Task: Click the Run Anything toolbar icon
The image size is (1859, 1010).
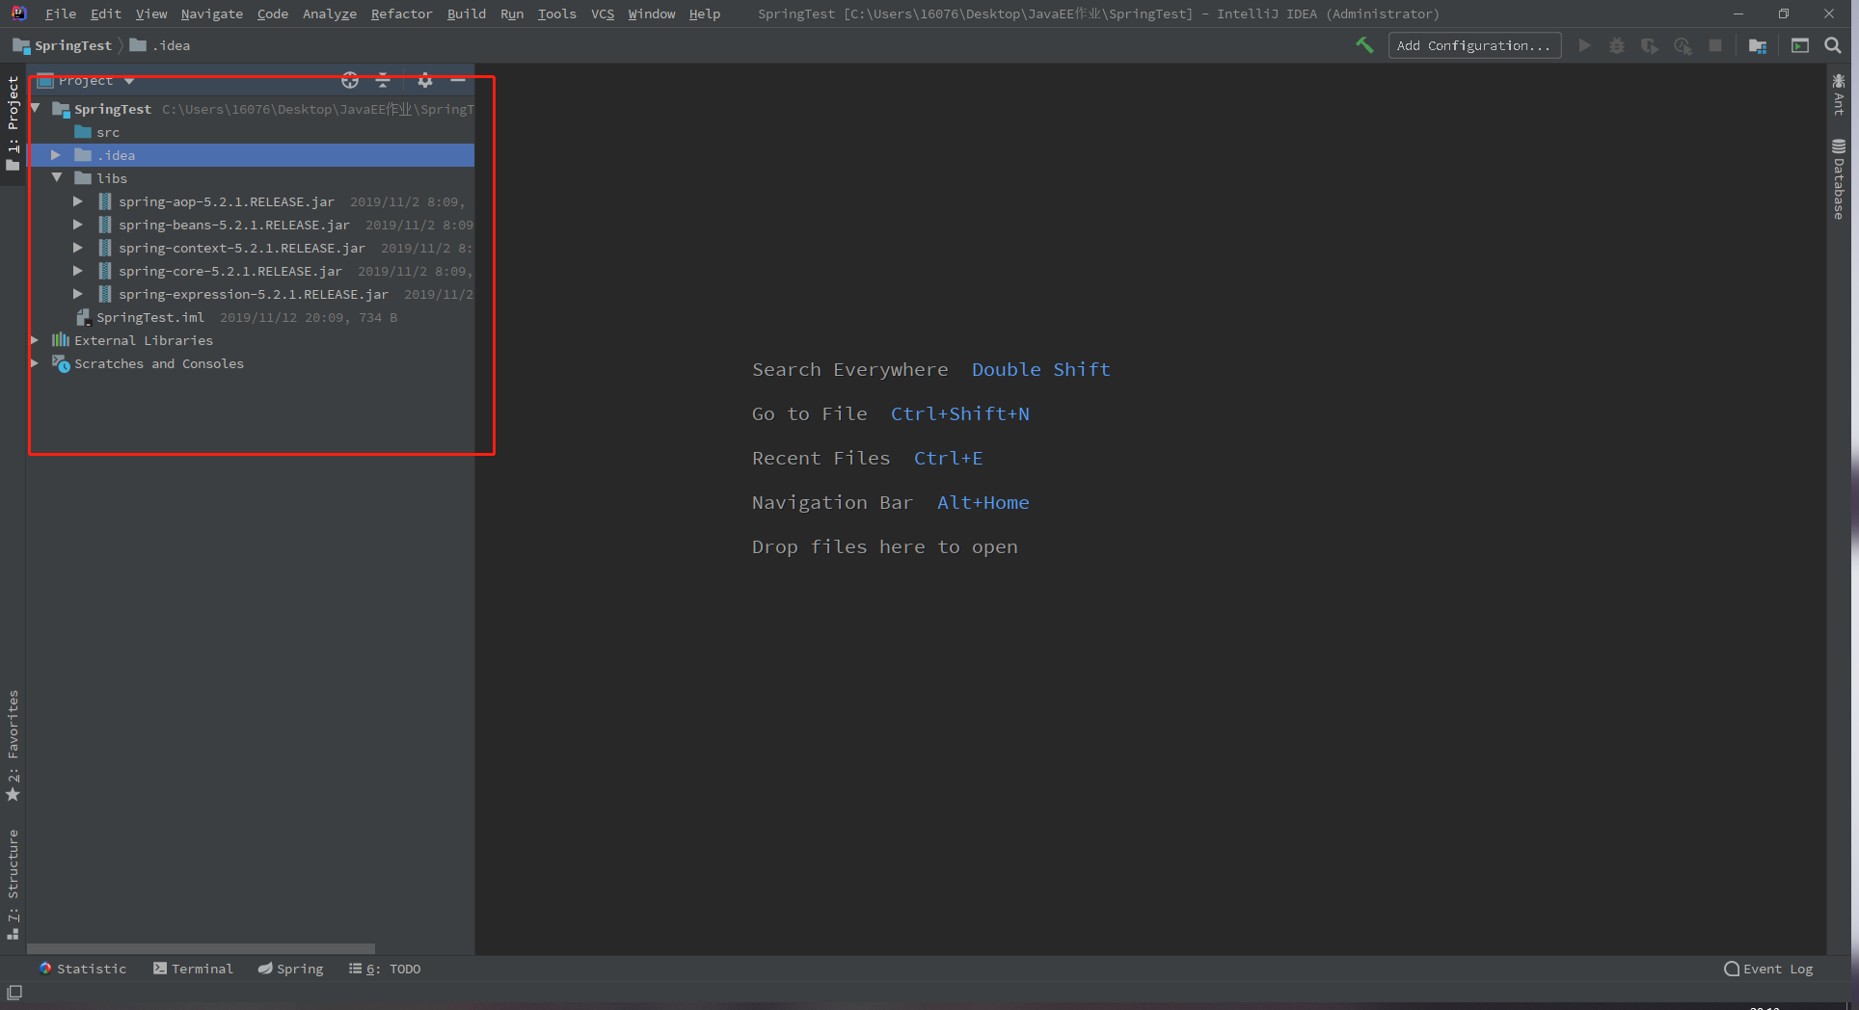Action: pos(1799,46)
